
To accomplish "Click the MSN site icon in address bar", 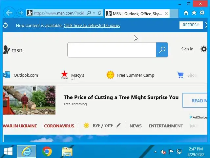I will (30, 13).
